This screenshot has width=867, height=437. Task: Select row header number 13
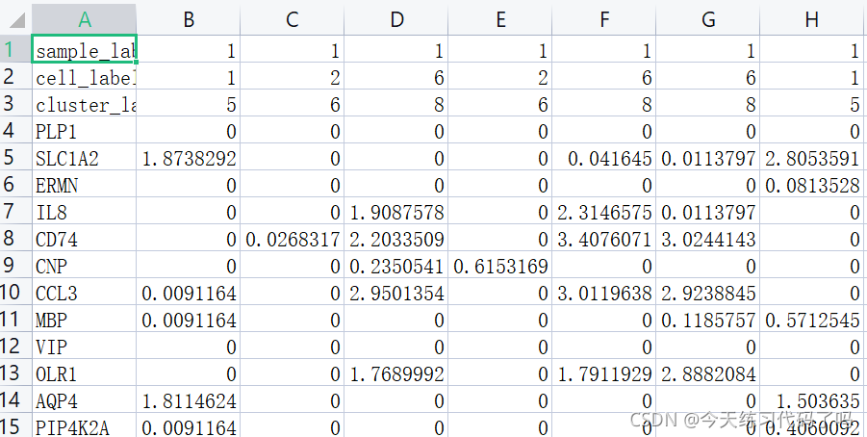tap(15, 373)
